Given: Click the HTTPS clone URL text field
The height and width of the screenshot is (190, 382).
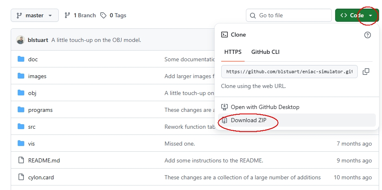Looking at the screenshot, I should 289,72.
